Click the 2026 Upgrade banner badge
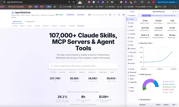Viewport: 179px width, 107px height. 146,16
